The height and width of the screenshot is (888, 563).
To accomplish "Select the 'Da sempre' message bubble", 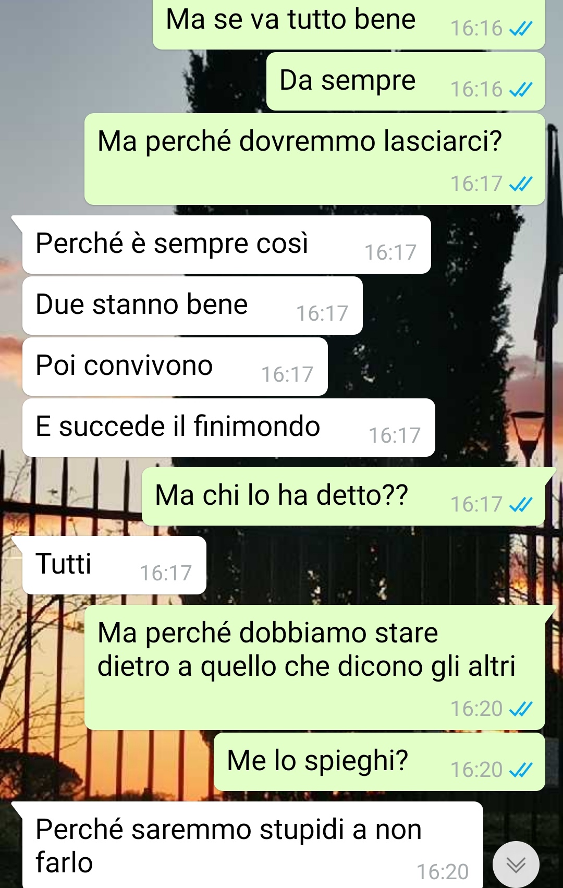I will pyautogui.click(x=406, y=81).
